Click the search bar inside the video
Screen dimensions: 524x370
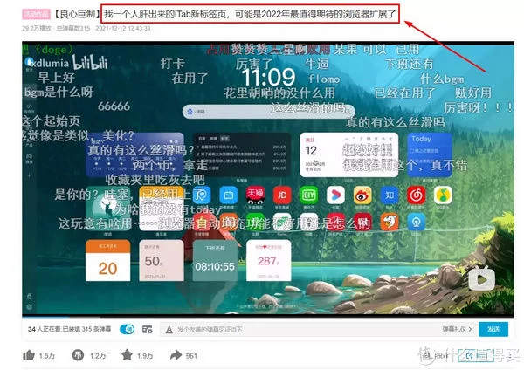click(x=269, y=111)
